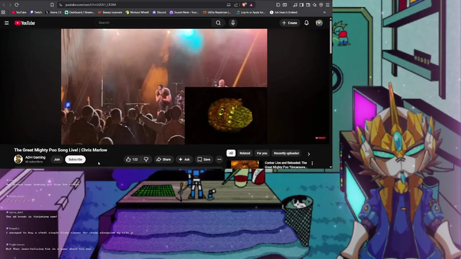The height and width of the screenshot is (259, 461).
Task: Open options menu for Conker video
Action: click(312, 163)
